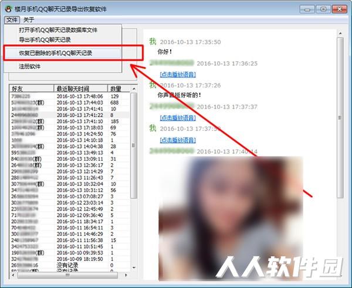352x288 pixels.
Task: Click the message count 688
Action: coord(114,103)
